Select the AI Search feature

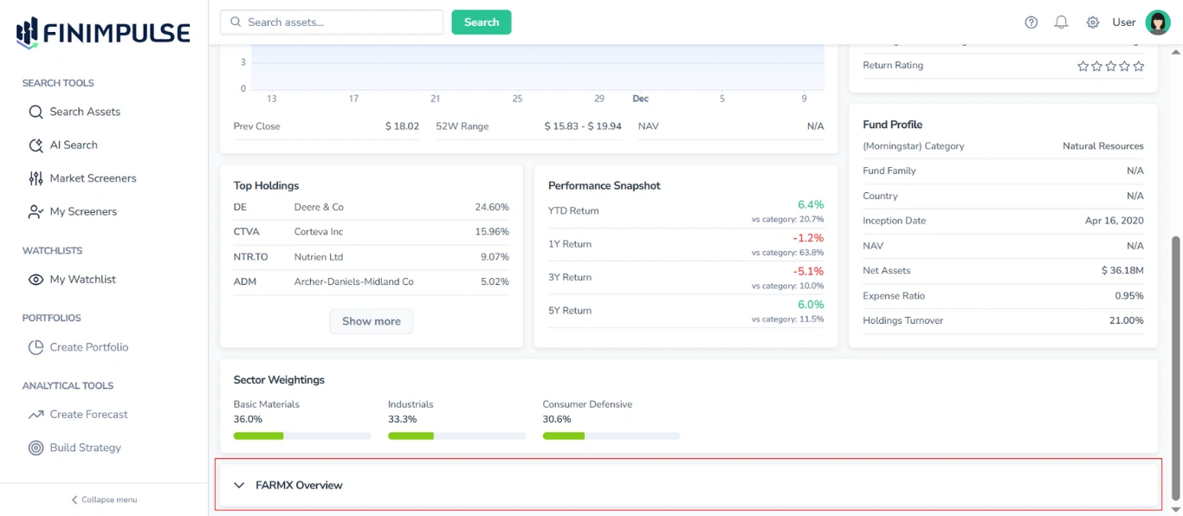(74, 145)
